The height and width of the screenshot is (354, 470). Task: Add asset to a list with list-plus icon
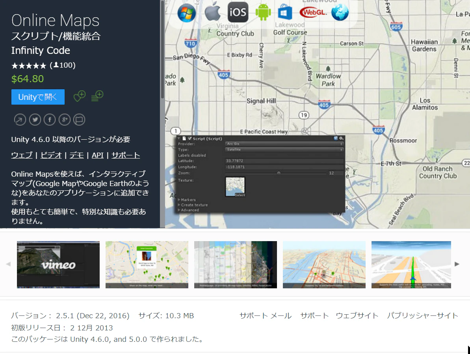[97, 96]
